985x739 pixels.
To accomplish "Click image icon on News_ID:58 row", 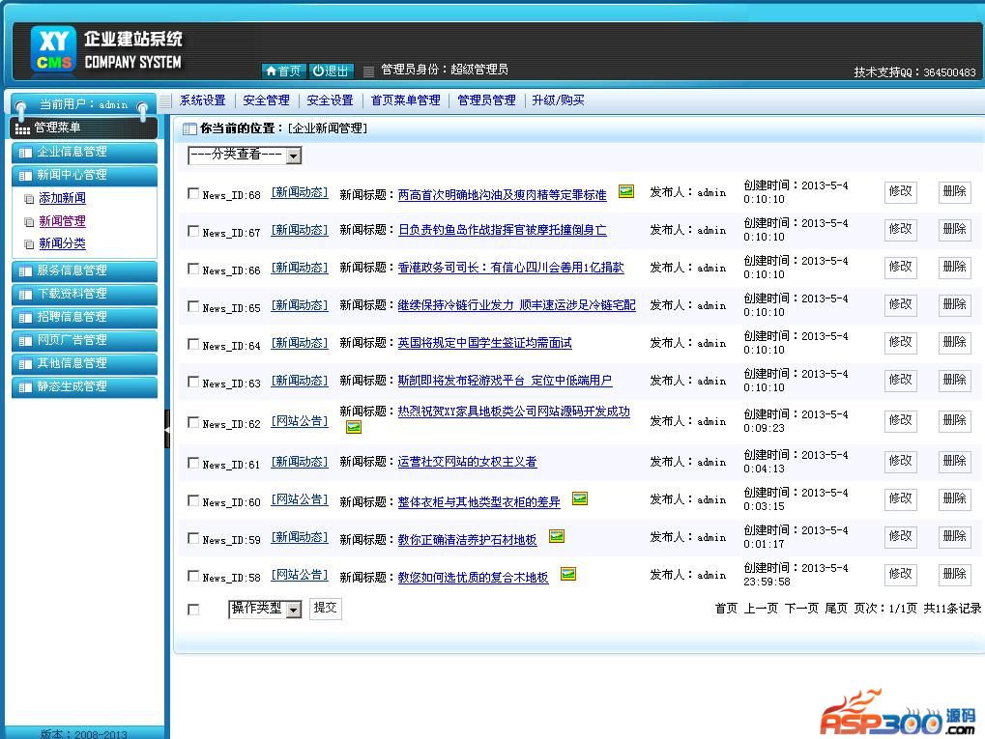I will (x=567, y=574).
